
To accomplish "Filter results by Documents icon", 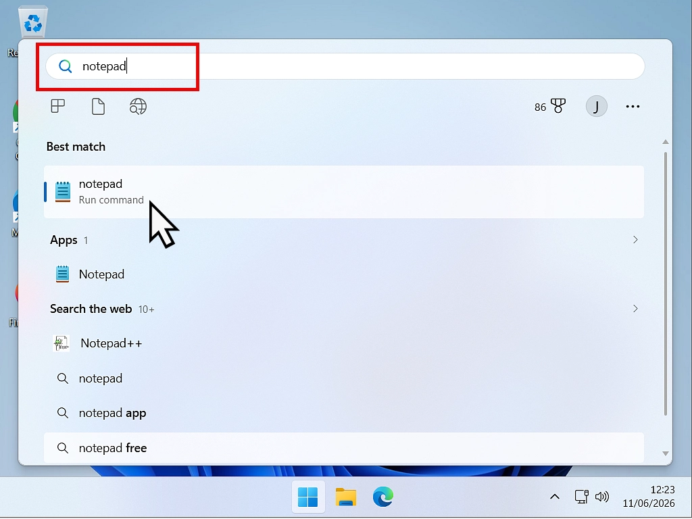I will (98, 106).
